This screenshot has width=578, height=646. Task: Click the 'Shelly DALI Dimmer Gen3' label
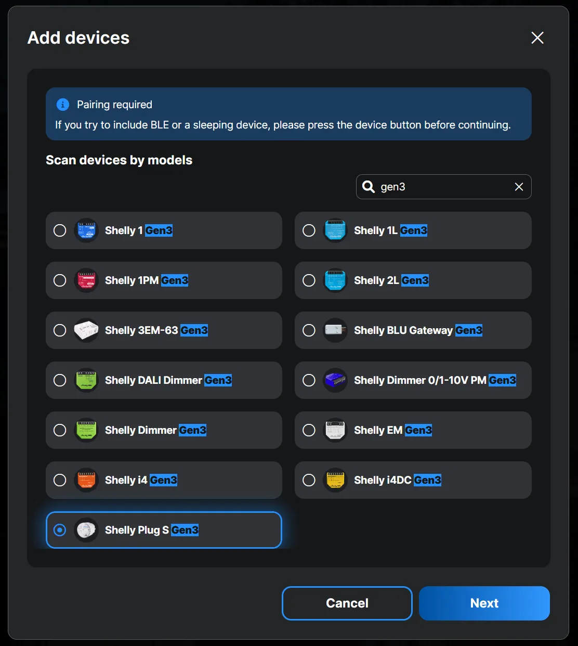point(168,380)
